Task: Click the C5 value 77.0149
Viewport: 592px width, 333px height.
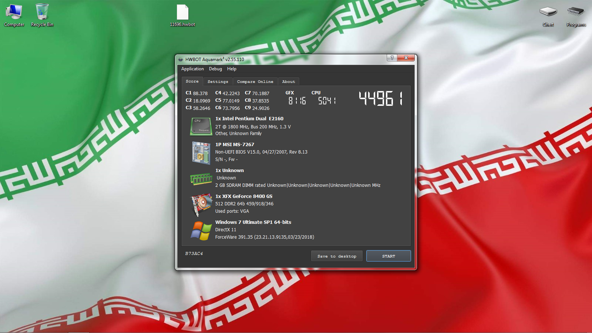Action: point(231,101)
